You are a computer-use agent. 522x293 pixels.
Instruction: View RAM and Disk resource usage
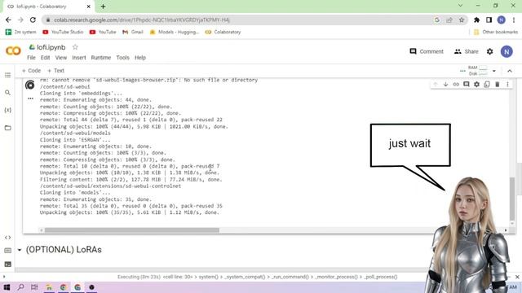click(x=477, y=71)
